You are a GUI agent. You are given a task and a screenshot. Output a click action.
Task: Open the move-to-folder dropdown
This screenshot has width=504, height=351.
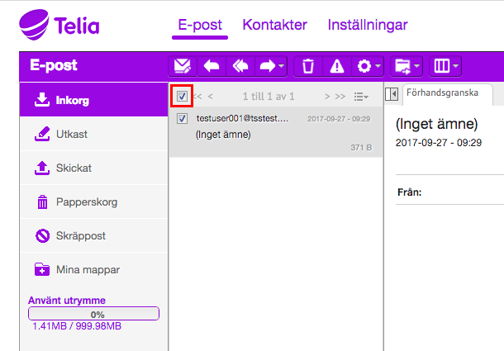[x=407, y=66]
